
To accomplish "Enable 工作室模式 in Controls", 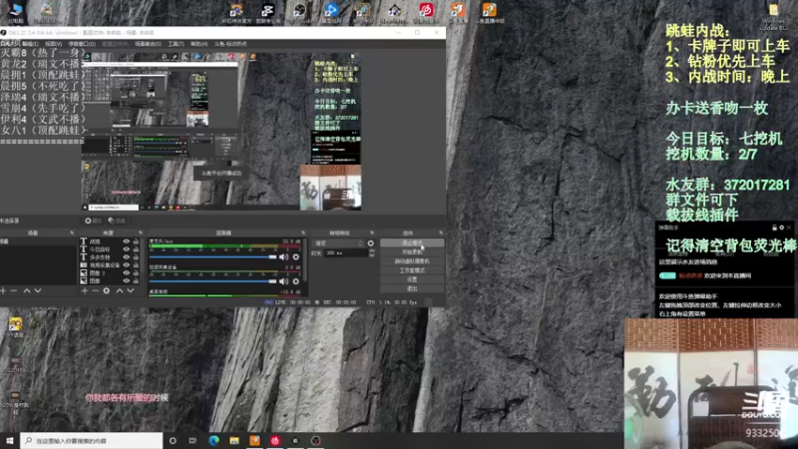I will pos(412,270).
